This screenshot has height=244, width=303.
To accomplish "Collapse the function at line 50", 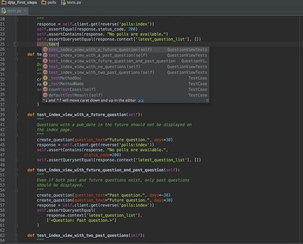I will click(16, 170).
